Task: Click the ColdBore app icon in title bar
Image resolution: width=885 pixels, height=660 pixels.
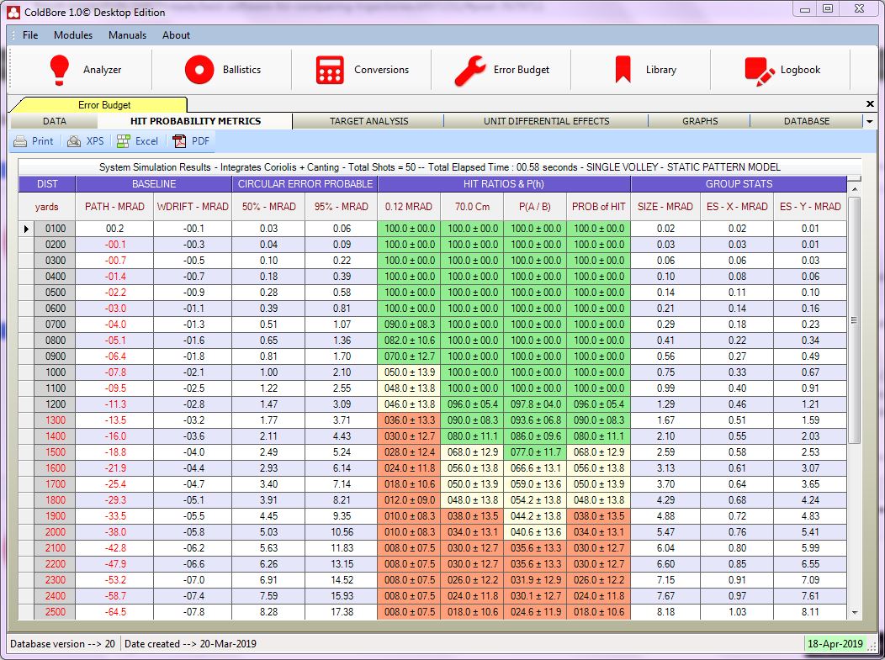Action: tap(13, 13)
